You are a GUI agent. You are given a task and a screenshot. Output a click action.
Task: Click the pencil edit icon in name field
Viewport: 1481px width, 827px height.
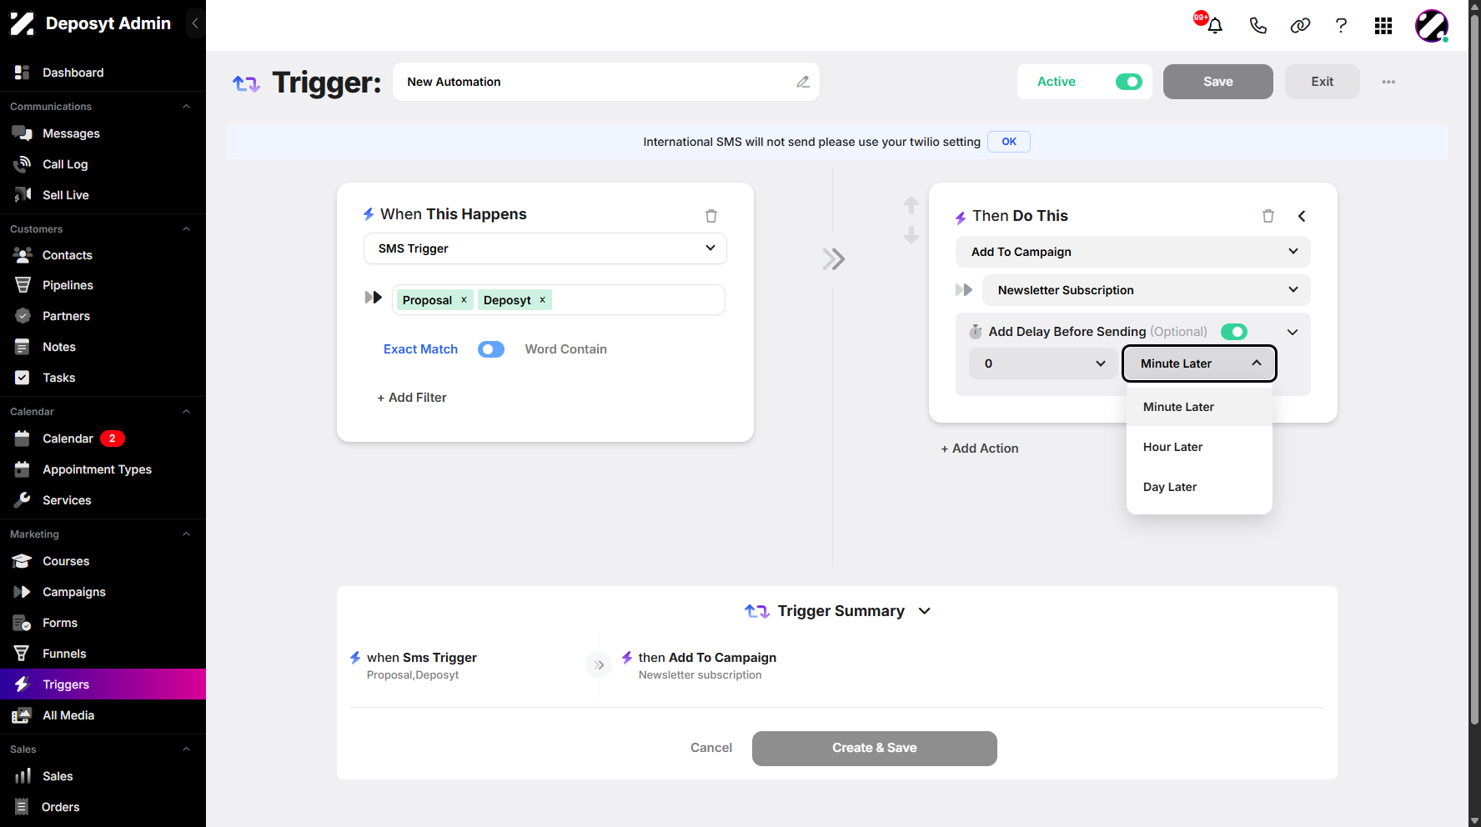(803, 82)
